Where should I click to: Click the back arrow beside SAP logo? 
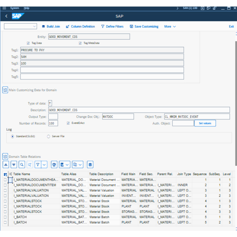[6, 16]
